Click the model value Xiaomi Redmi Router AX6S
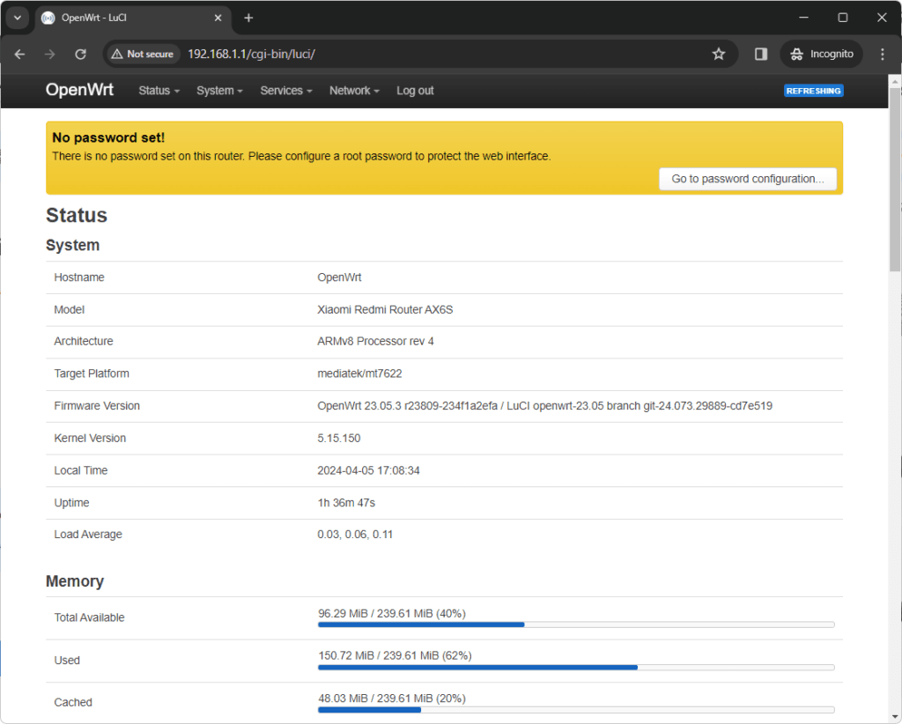This screenshot has width=902, height=724. pyautogui.click(x=385, y=309)
